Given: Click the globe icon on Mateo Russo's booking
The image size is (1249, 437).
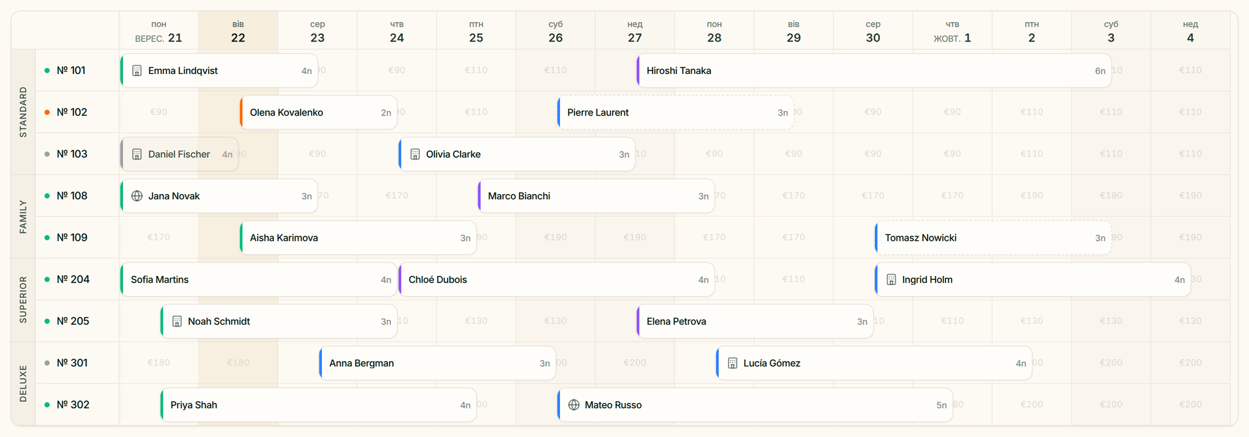Looking at the screenshot, I should click(x=574, y=405).
